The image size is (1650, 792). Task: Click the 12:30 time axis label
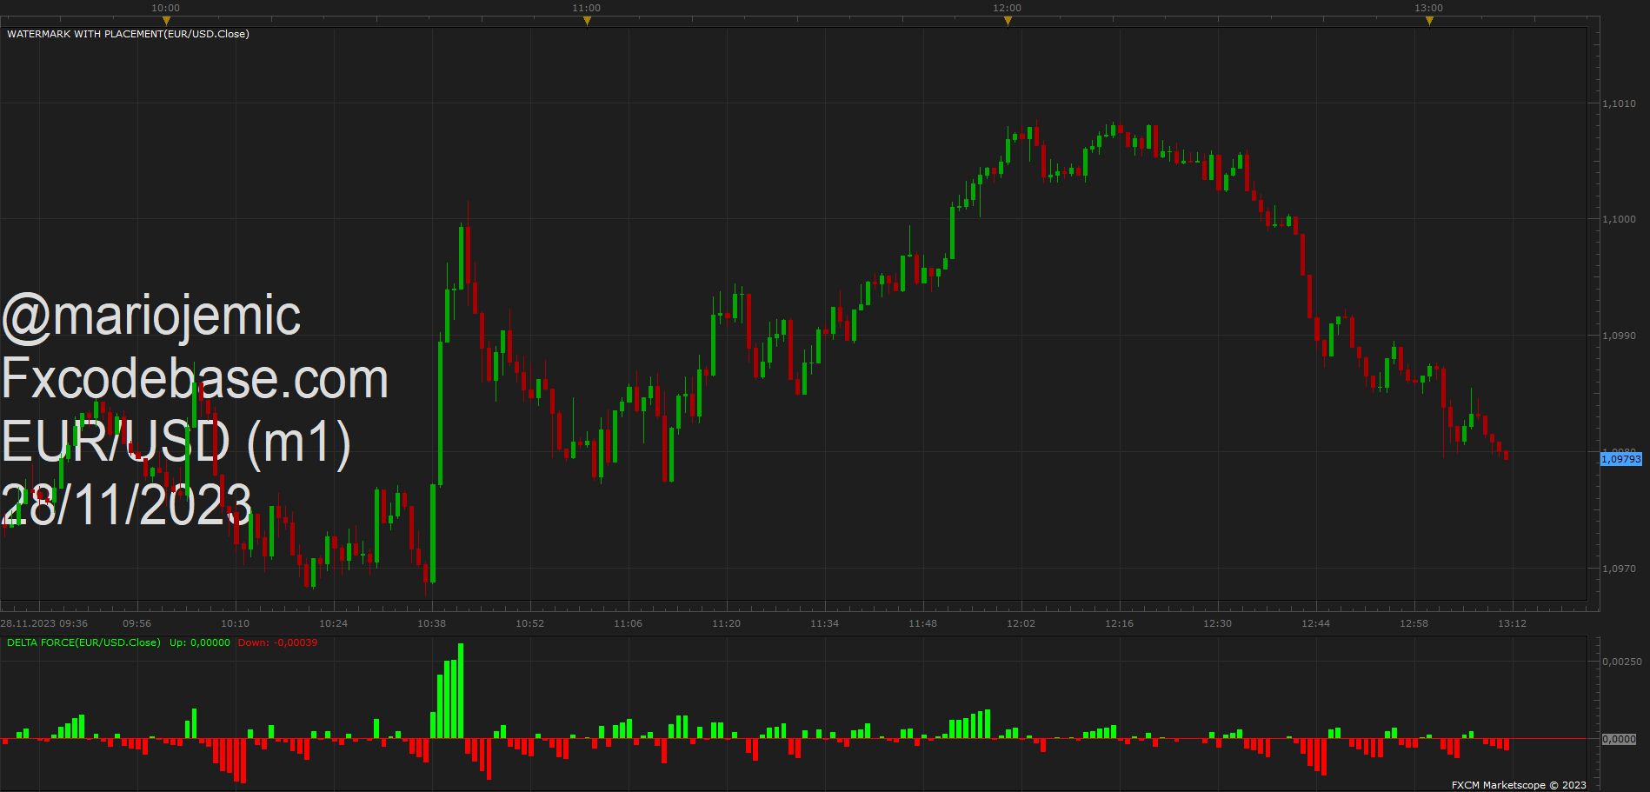point(1217,623)
